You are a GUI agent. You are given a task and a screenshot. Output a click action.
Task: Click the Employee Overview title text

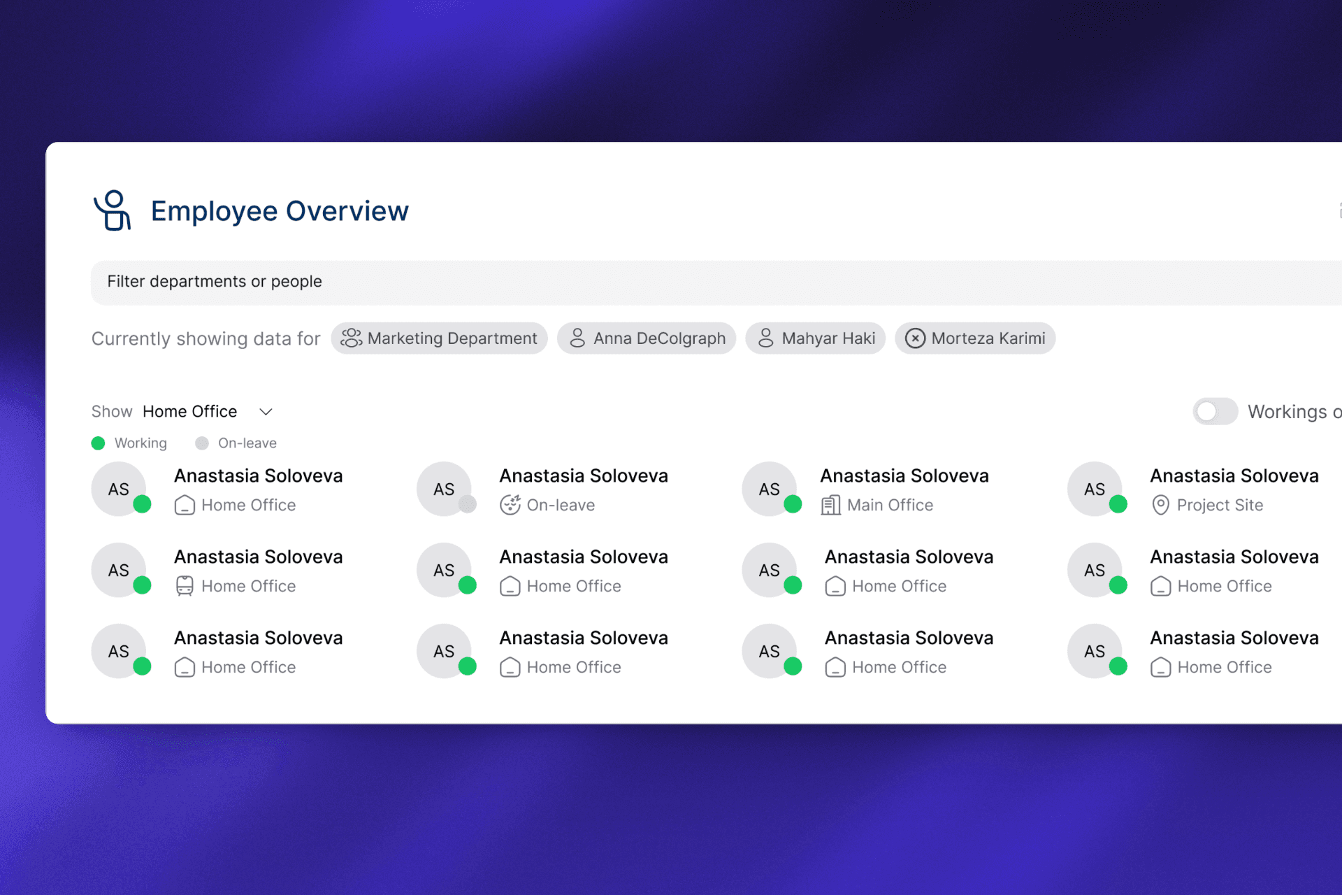coord(280,210)
